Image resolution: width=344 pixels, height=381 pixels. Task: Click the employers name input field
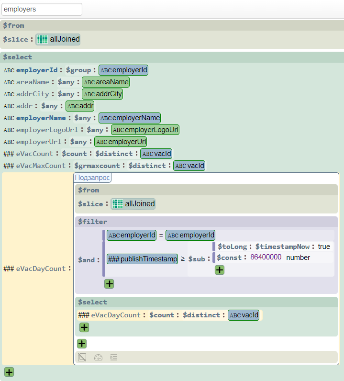pos(42,9)
